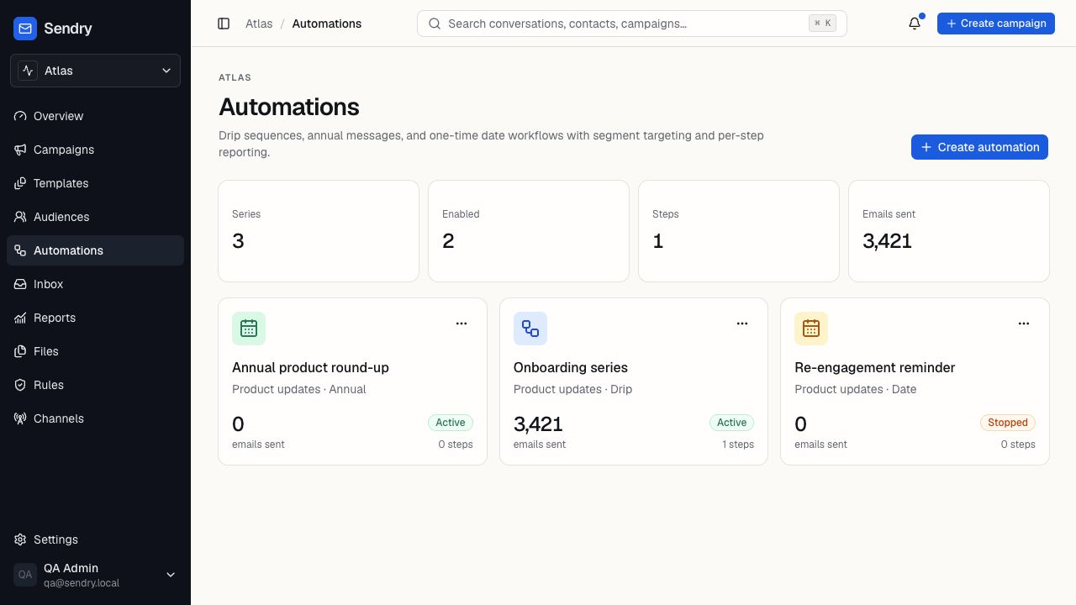Click the ⌘K shortcut badge

pyautogui.click(x=823, y=24)
